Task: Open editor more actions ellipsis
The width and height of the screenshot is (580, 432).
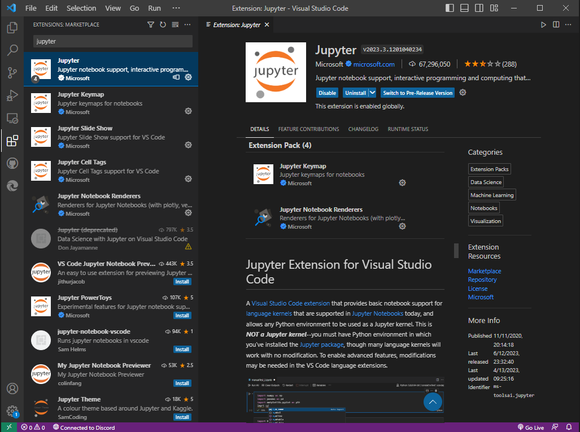Action: click(x=569, y=25)
